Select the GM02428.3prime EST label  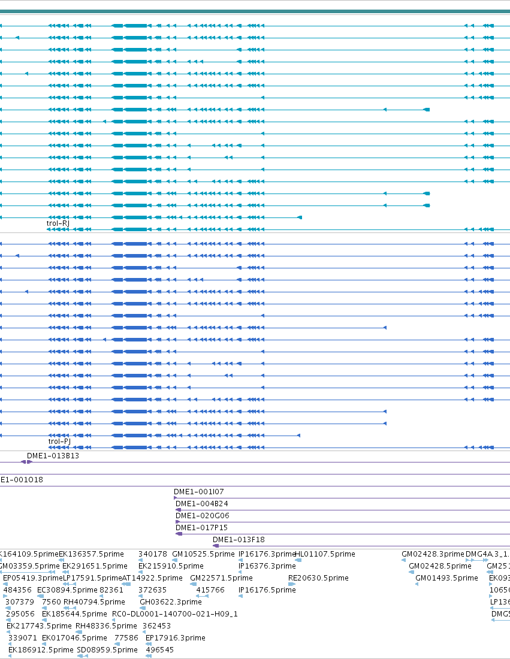[x=433, y=554]
